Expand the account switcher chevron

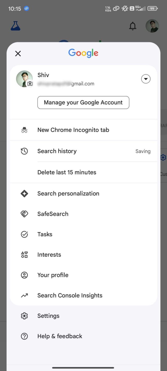point(146,79)
